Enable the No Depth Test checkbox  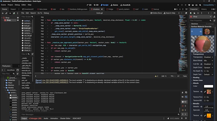coord(205,71)
